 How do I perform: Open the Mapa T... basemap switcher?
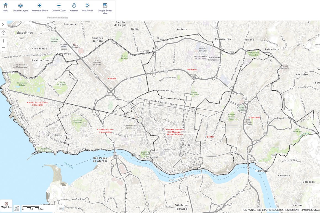click(x=6, y=205)
